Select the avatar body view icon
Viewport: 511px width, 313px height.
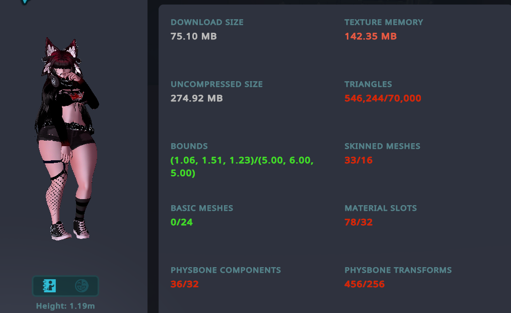pyautogui.click(x=49, y=286)
